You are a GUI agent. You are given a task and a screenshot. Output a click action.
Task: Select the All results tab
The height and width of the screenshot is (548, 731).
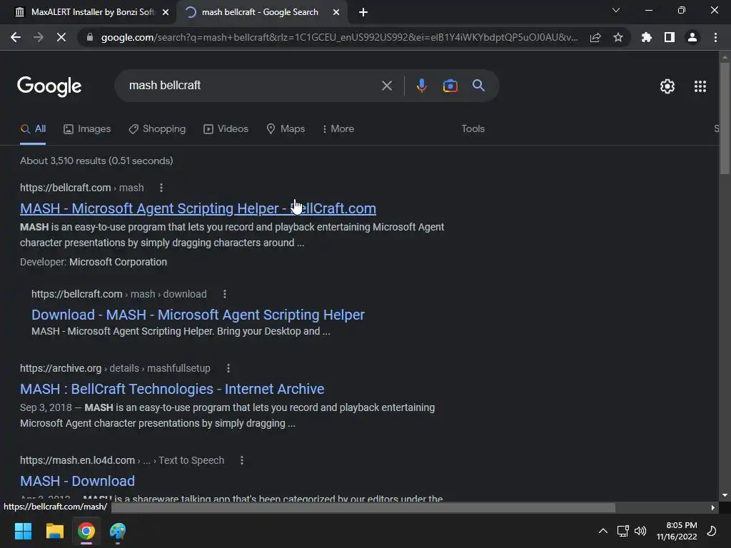[x=33, y=128]
